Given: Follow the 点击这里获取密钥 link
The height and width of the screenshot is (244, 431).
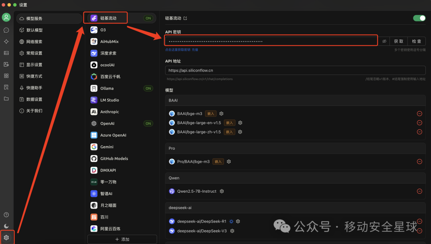Looking at the screenshot, I should tap(178, 50).
